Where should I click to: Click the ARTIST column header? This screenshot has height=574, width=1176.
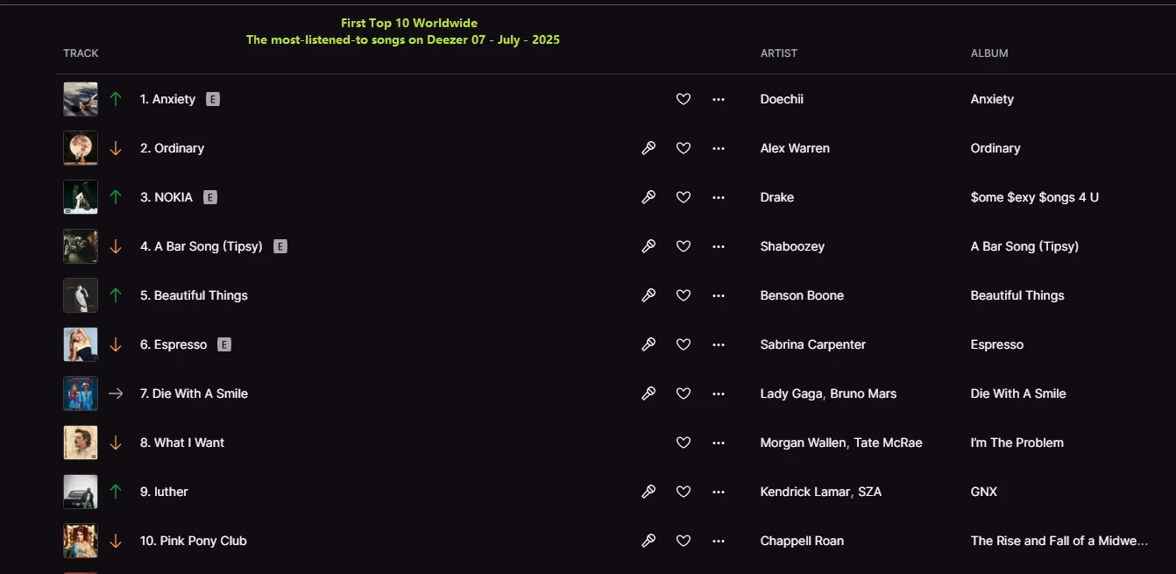779,53
